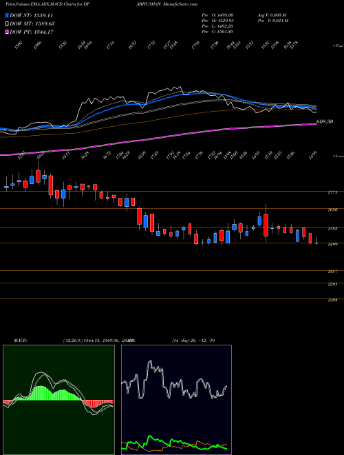Click the 'Pre C: 1501.30' close value
This screenshot has width=344, height=455.
pyautogui.click(x=217, y=32)
